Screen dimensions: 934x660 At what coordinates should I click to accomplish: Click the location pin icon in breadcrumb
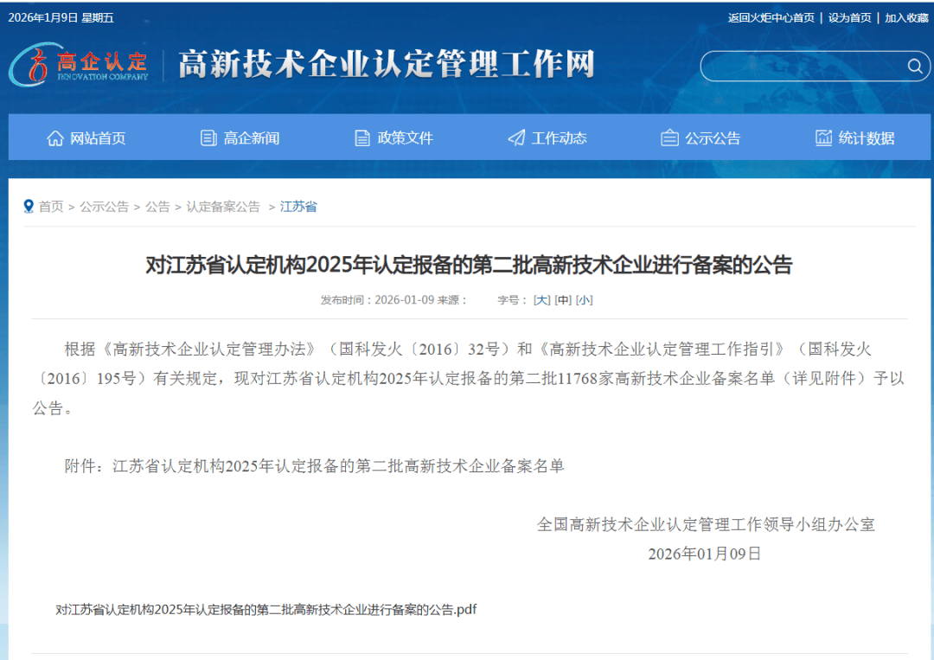point(29,207)
